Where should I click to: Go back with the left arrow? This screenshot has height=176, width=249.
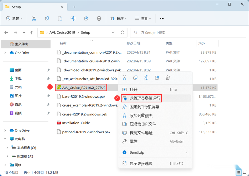tap(6, 33)
